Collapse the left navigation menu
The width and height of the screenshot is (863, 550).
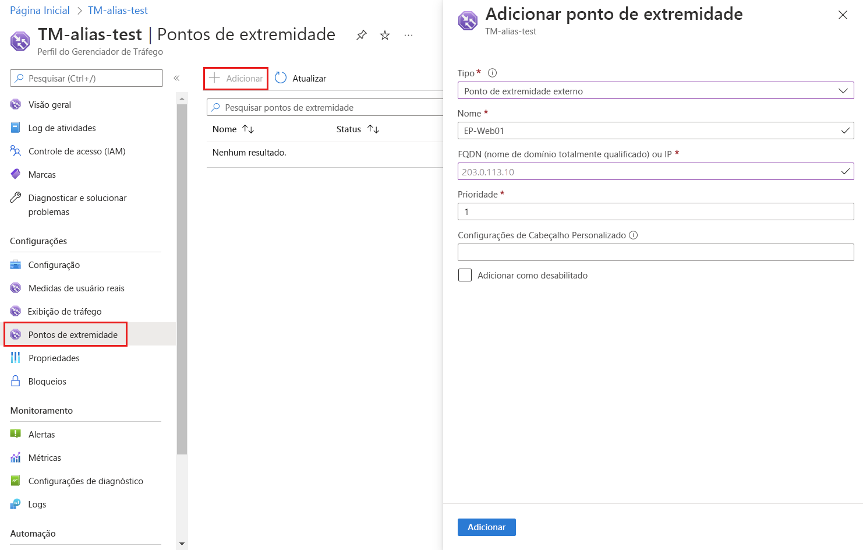(176, 78)
